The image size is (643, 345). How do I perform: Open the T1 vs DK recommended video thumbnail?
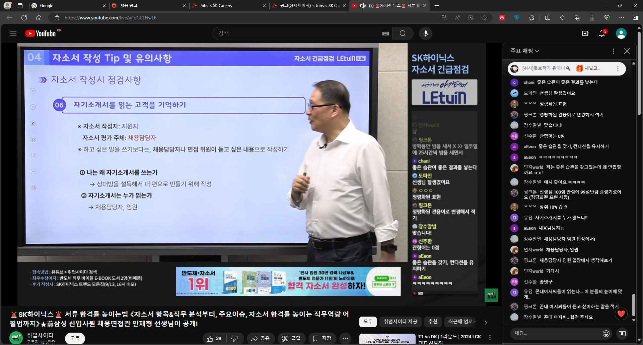pos(387,339)
